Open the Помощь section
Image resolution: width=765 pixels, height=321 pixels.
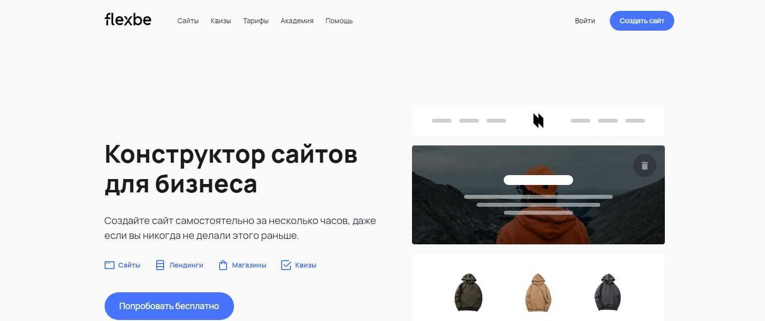(339, 21)
